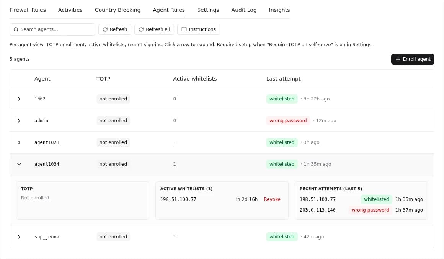Click the magnifier icon in search box
444x259 pixels.
[16, 29]
